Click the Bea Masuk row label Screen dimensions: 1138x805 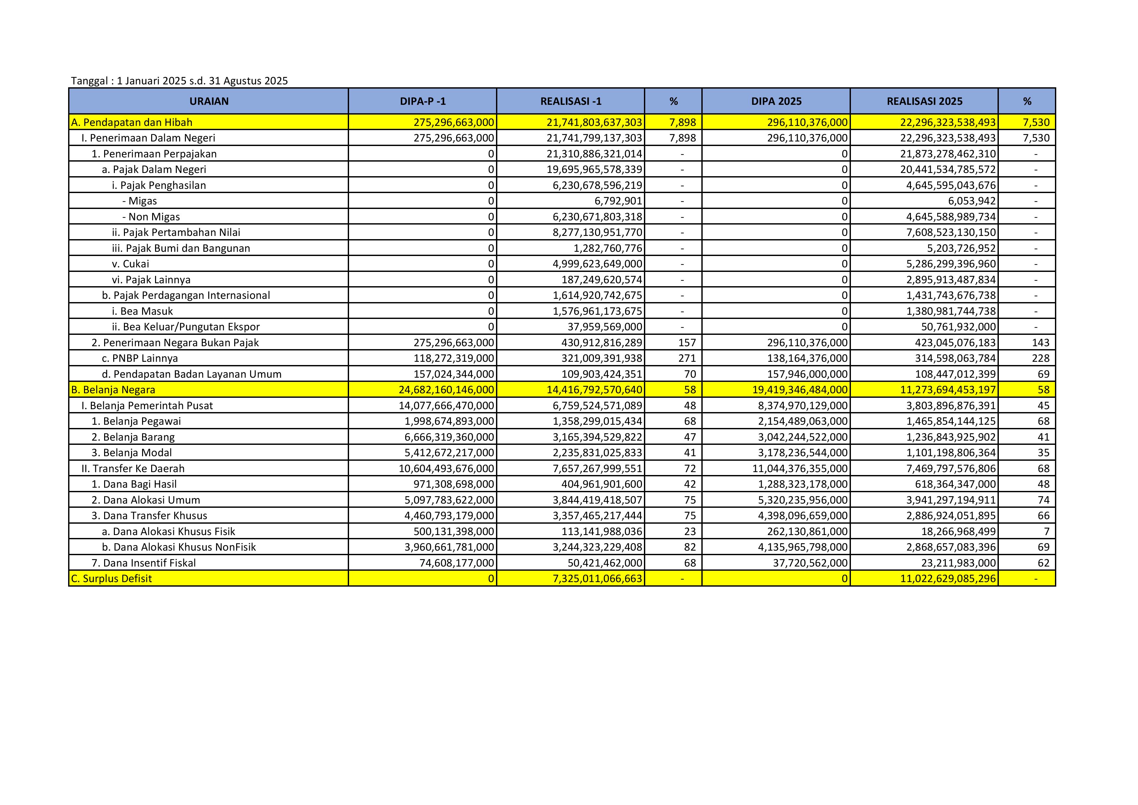(142, 311)
